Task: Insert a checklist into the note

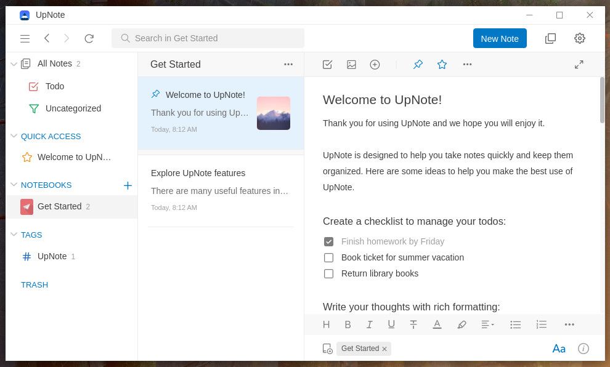Action: [327, 64]
